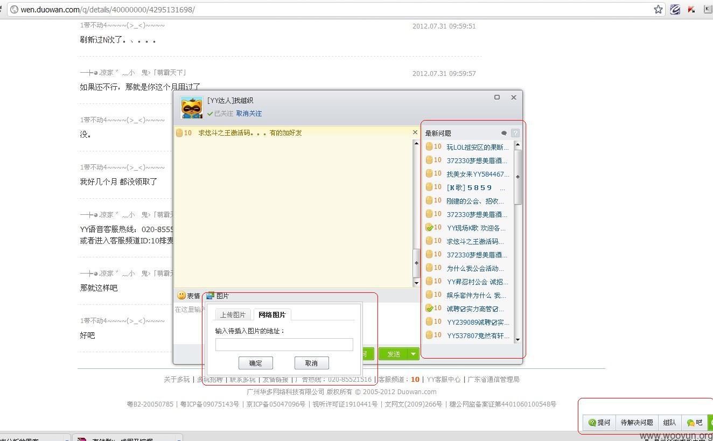The height and width of the screenshot is (441, 713).
Task: Switch to the 上传图片 tab
Action: (x=233, y=315)
